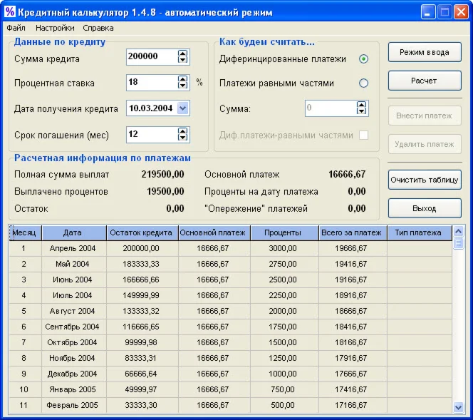Increase Процентная ставка with up spinner arrow
This screenshot has width=473, height=420.
[x=183, y=79]
